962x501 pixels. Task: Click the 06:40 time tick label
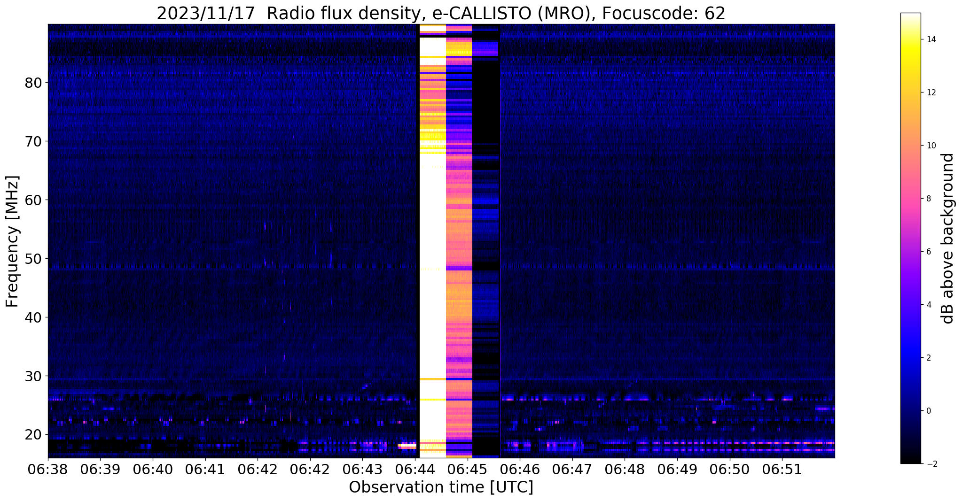coord(153,469)
